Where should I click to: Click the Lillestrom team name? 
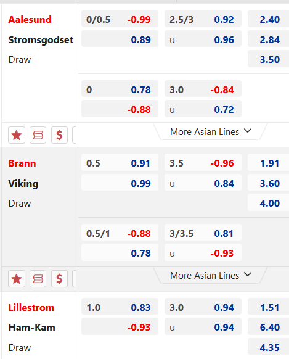click(31, 307)
